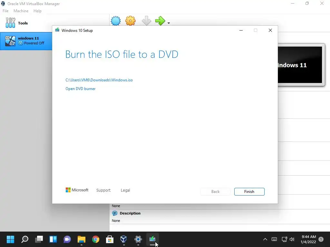Select the windows 11 virtual machine entry

tap(26, 41)
